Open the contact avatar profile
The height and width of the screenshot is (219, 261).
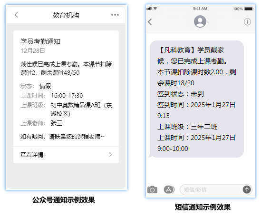coord(200,21)
